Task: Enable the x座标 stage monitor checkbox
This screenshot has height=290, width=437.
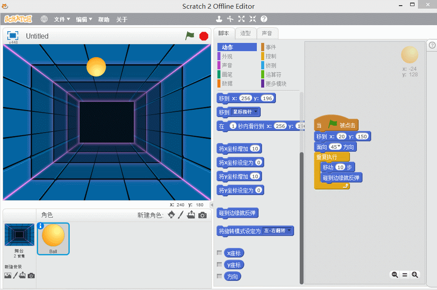Action: [x=220, y=253]
